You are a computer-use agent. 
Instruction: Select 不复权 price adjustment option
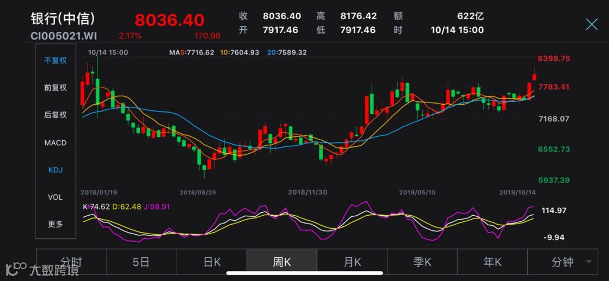click(x=55, y=61)
